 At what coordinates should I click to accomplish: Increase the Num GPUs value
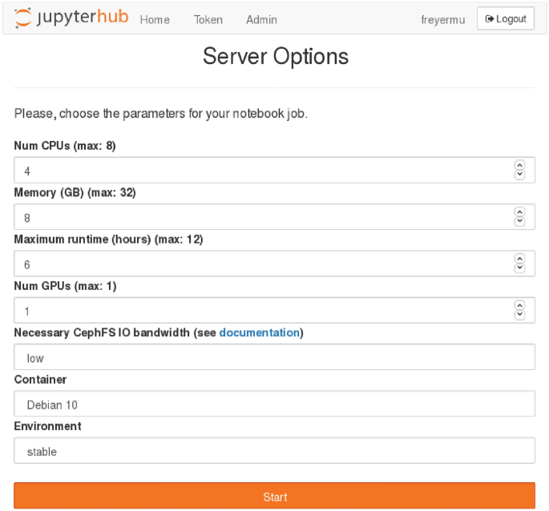(519, 306)
